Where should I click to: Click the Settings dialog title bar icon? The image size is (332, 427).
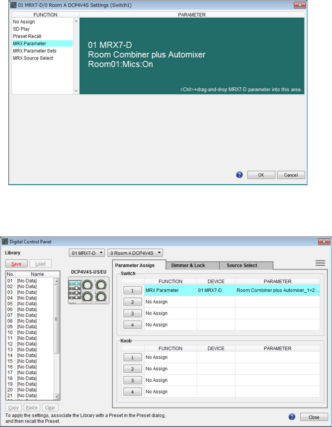[x=13, y=5]
